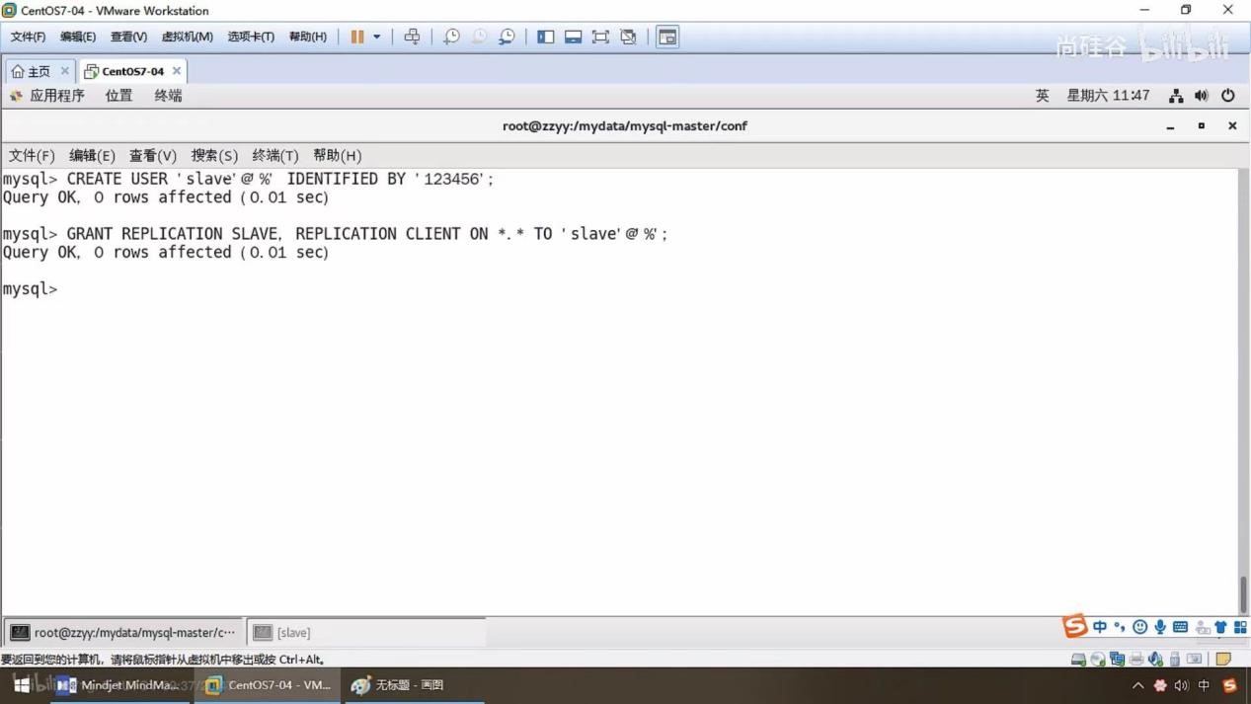The width and height of the screenshot is (1251, 704).
Task: Take a snapshot of the virtual machine
Action: tap(451, 37)
